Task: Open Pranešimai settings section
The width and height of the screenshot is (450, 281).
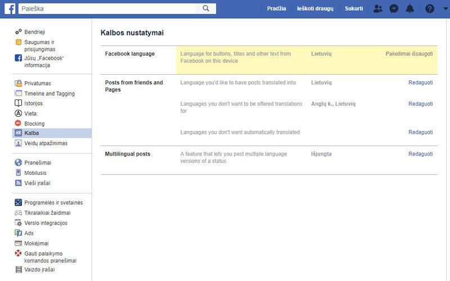Action: [x=38, y=162]
